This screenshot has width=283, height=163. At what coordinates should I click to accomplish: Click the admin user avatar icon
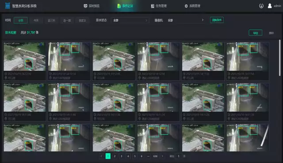click(x=270, y=6)
